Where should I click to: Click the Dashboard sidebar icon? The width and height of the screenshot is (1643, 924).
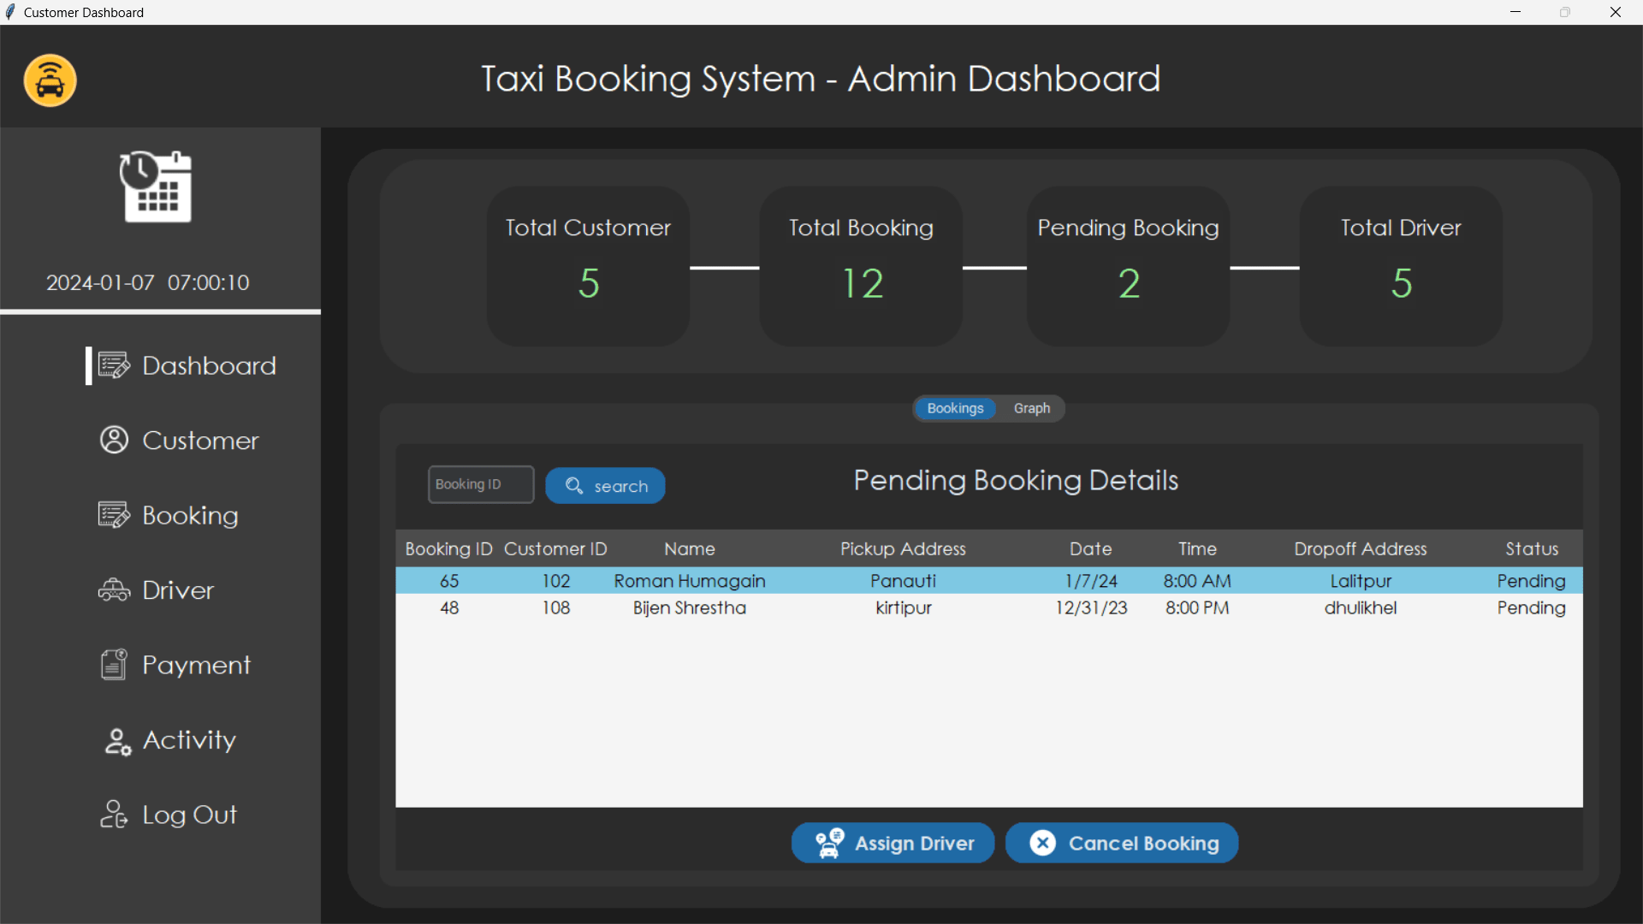[114, 365]
